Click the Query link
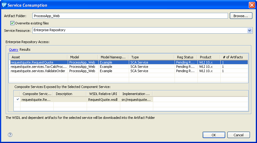 pos(13,50)
